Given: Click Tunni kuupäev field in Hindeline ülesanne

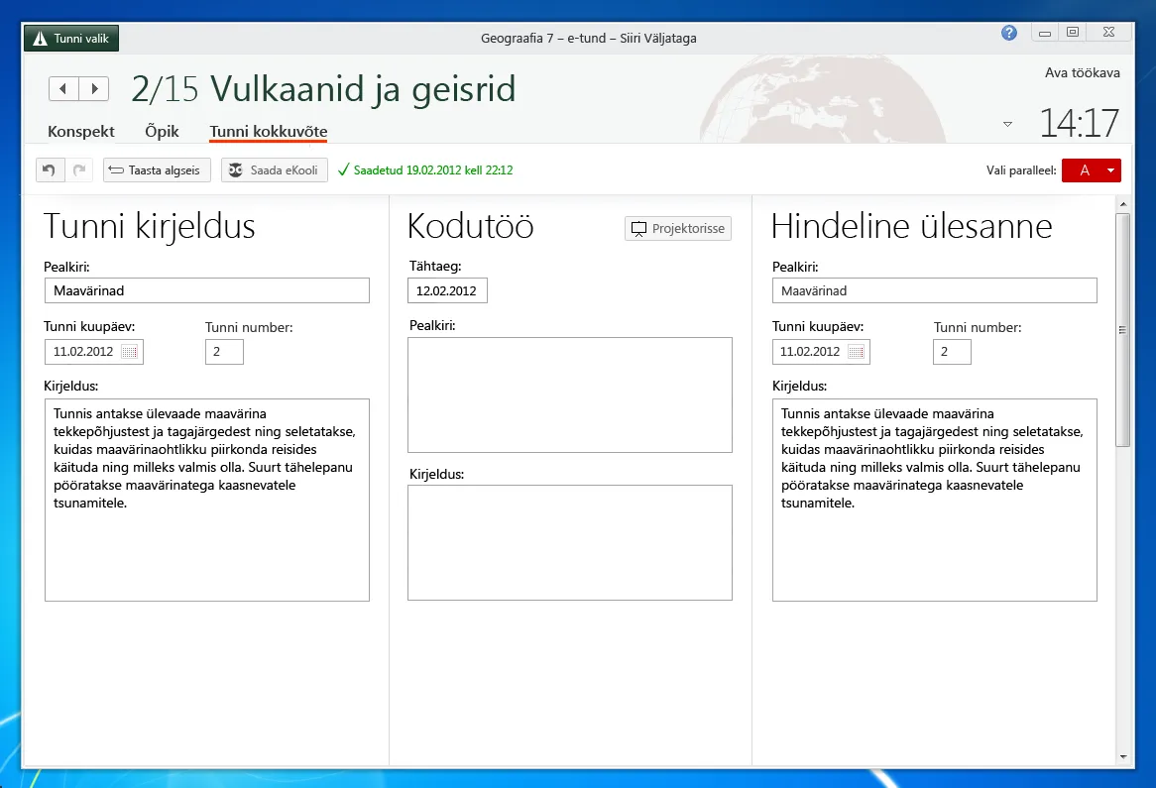Looking at the screenshot, I should 821,352.
